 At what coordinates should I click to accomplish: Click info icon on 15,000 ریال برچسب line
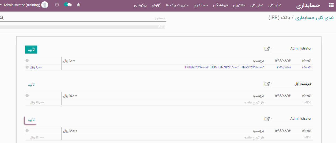27,96
